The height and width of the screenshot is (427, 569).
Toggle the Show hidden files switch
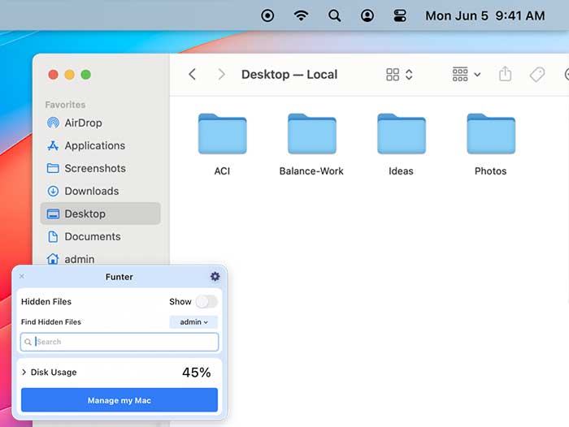tap(206, 302)
